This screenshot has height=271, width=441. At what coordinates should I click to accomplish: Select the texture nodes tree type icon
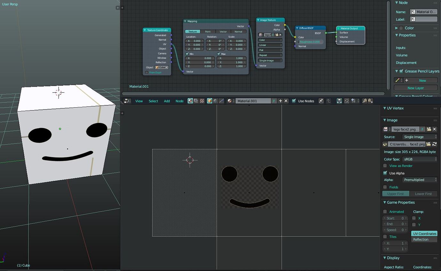(x=202, y=101)
